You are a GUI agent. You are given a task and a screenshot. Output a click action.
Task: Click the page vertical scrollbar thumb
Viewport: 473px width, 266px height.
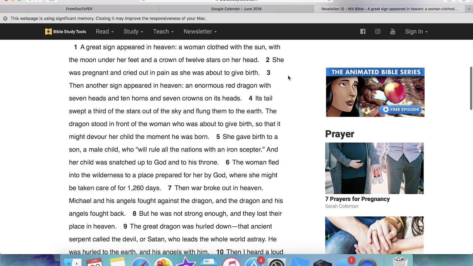[x=471, y=88]
